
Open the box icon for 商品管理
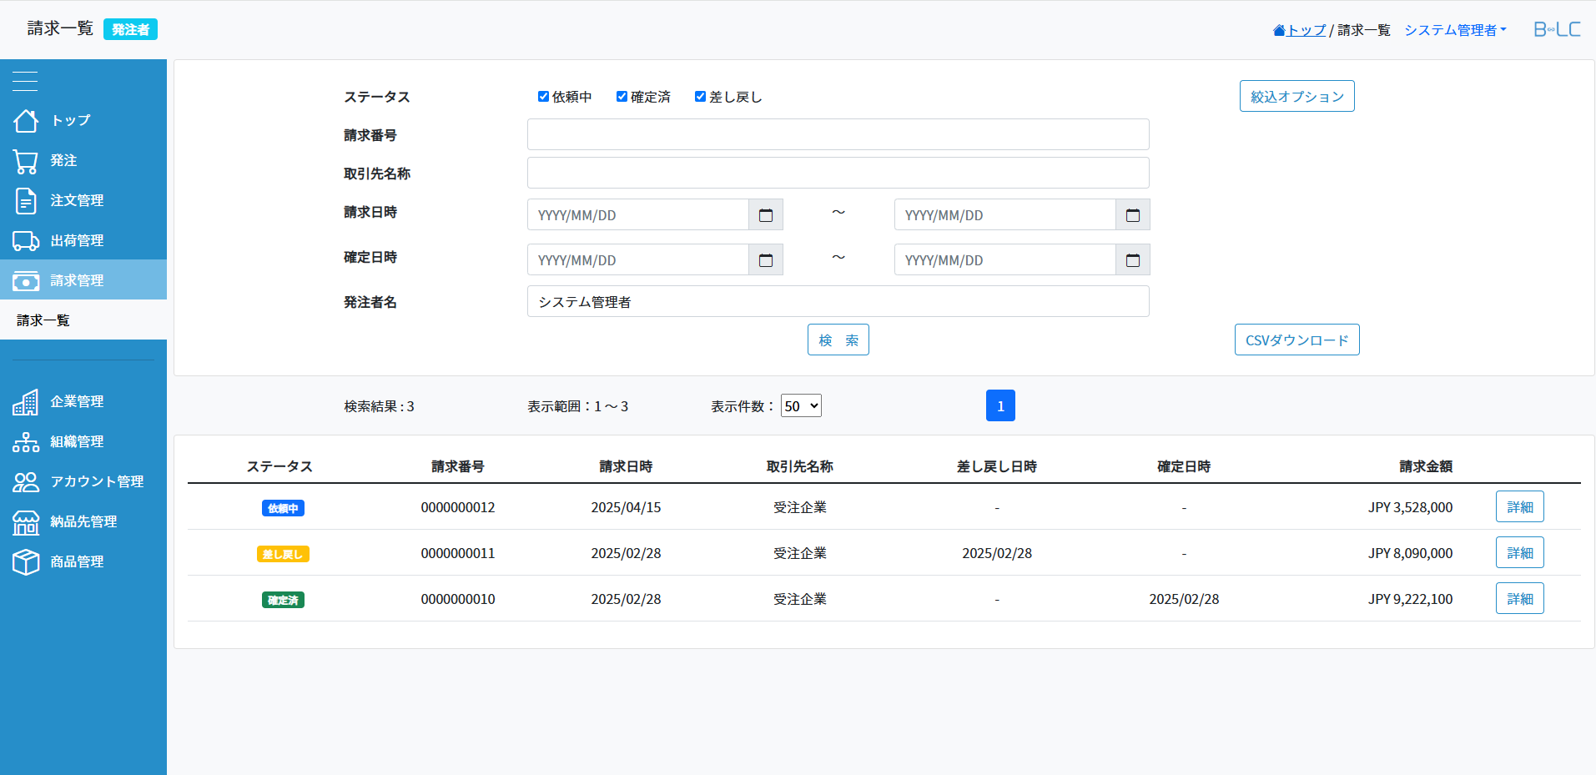coord(26,562)
